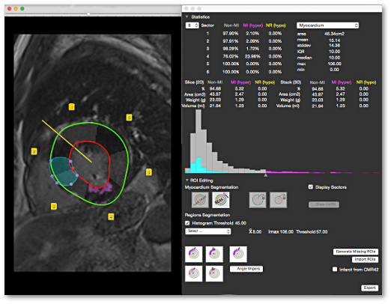Click the Imax 106.00 readout
Viewport: 391px width, 304px height.
click(x=281, y=232)
